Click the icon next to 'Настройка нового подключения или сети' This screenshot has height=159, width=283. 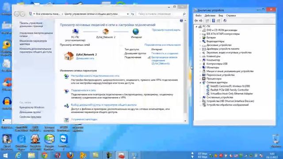tap(66, 76)
